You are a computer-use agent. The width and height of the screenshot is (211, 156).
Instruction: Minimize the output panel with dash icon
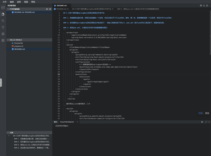pyautogui.click(x=209, y=122)
